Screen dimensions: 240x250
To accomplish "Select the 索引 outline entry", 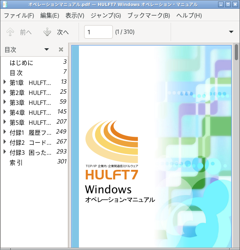I will (34, 162).
